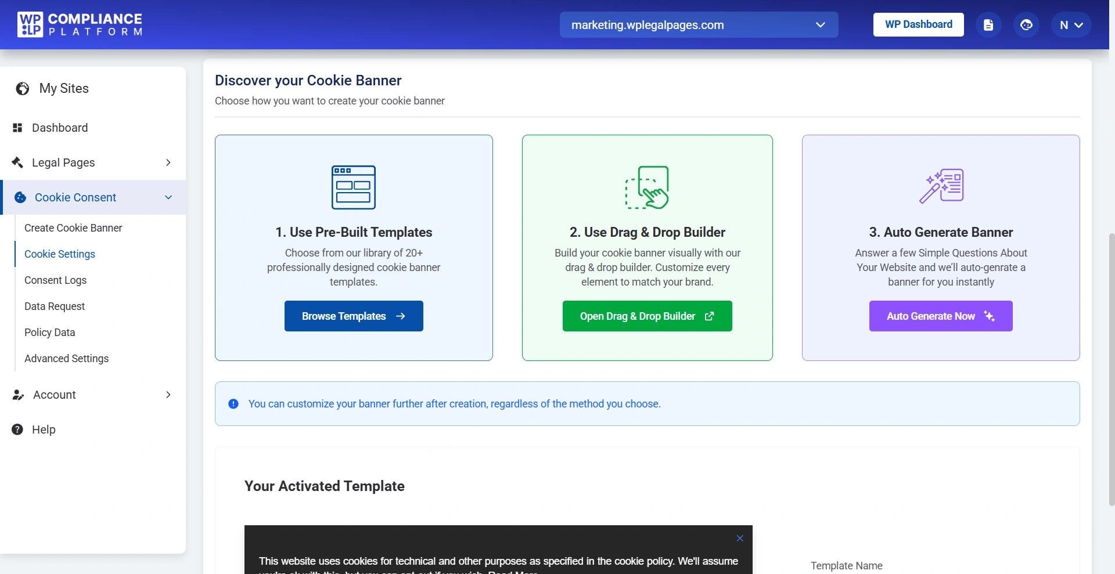Click the Pre-Built Templates layout icon
The image size is (1115, 574).
[x=354, y=187]
